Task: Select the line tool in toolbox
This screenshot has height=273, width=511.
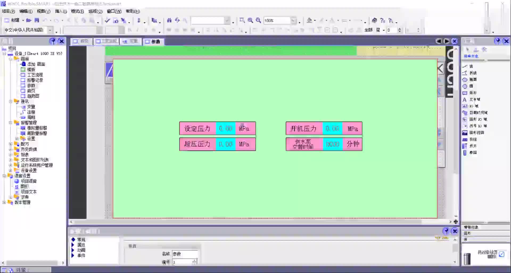Action: [x=468, y=66]
